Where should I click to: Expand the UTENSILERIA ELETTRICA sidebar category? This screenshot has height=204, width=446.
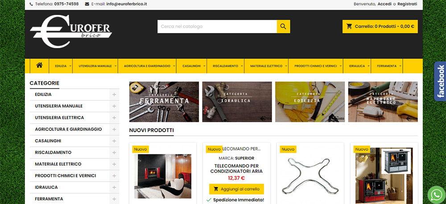pos(114,118)
